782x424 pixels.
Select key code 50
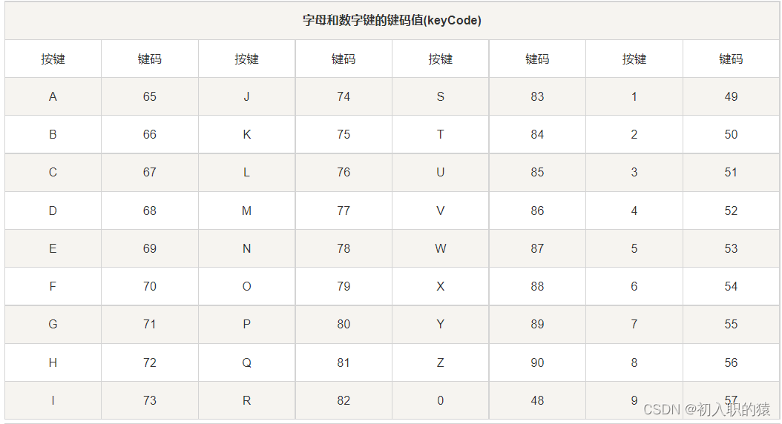[731, 134]
